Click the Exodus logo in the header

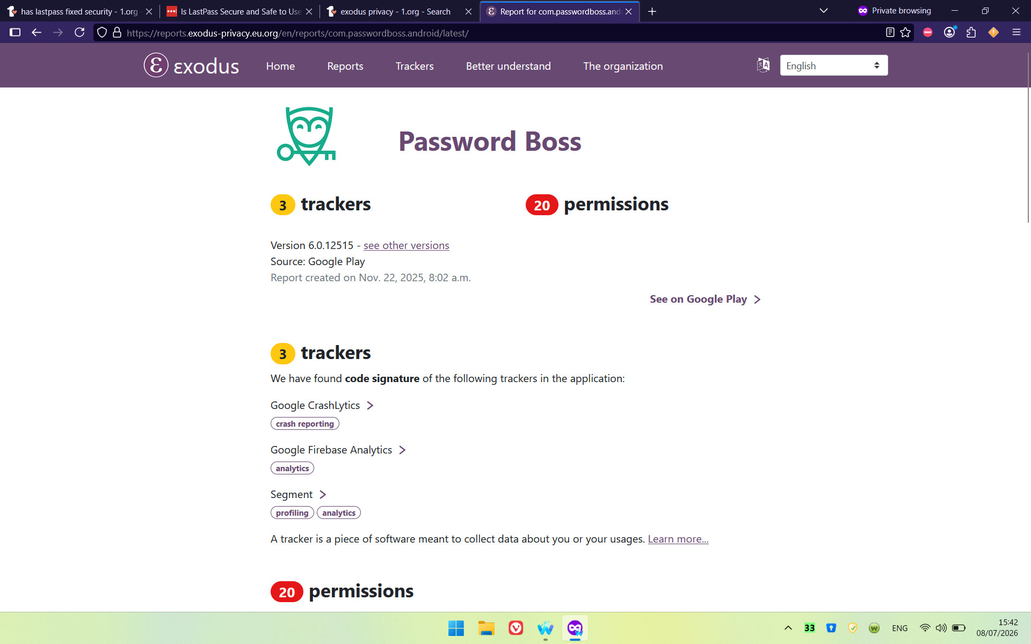point(191,65)
